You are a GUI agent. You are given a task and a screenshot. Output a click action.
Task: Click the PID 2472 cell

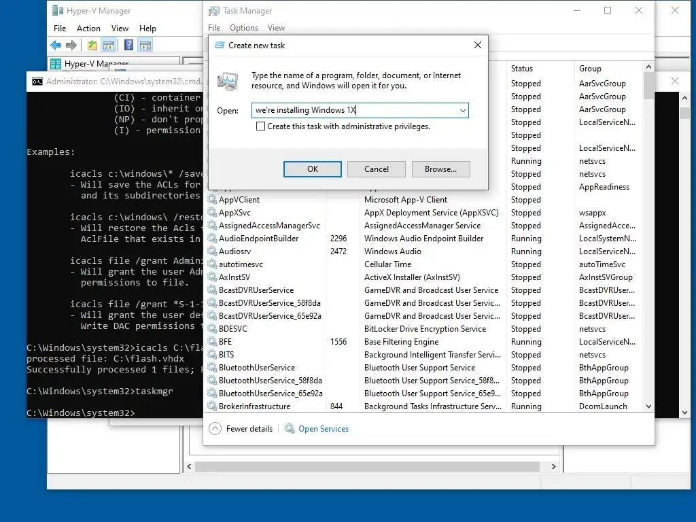338,251
